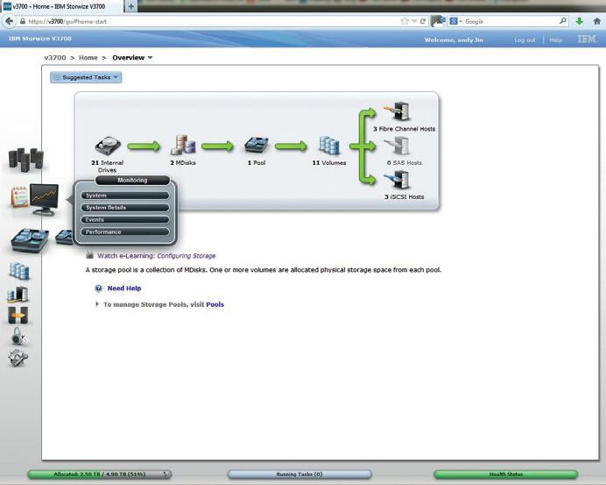The width and height of the screenshot is (606, 485).
Task: Click the Help link in header
Action: point(555,39)
